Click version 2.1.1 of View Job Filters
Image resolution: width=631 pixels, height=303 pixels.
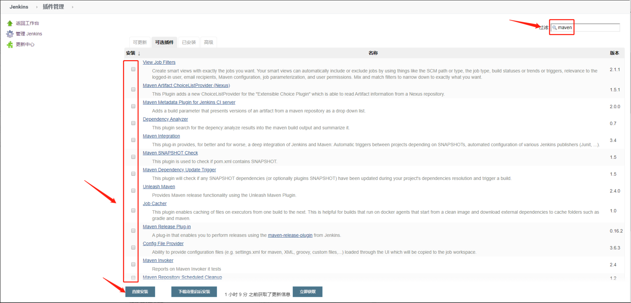(615, 70)
